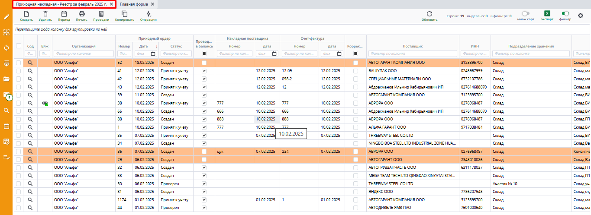Open the attachment paperclip icon in row 38

45,103
